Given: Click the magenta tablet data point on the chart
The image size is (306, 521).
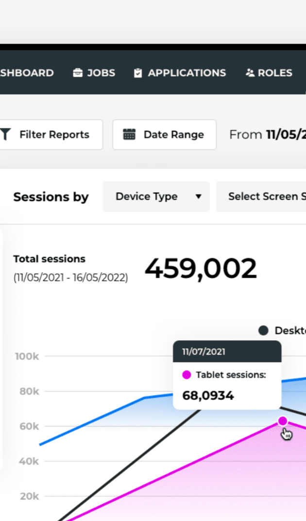Looking at the screenshot, I should tap(282, 421).
